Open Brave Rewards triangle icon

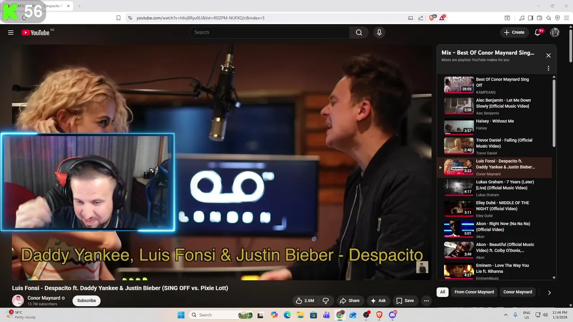pos(442,18)
